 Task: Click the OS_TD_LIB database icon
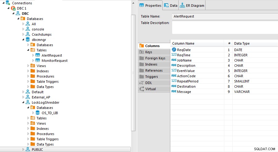[x=38, y=113]
